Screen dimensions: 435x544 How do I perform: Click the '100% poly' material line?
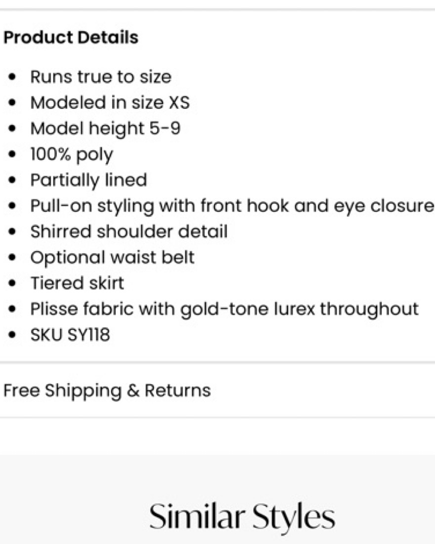[x=72, y=154]
